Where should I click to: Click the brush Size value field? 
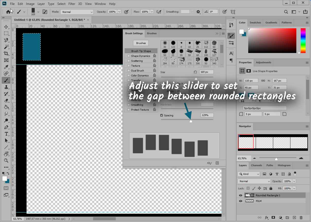(x=206, y=72)
